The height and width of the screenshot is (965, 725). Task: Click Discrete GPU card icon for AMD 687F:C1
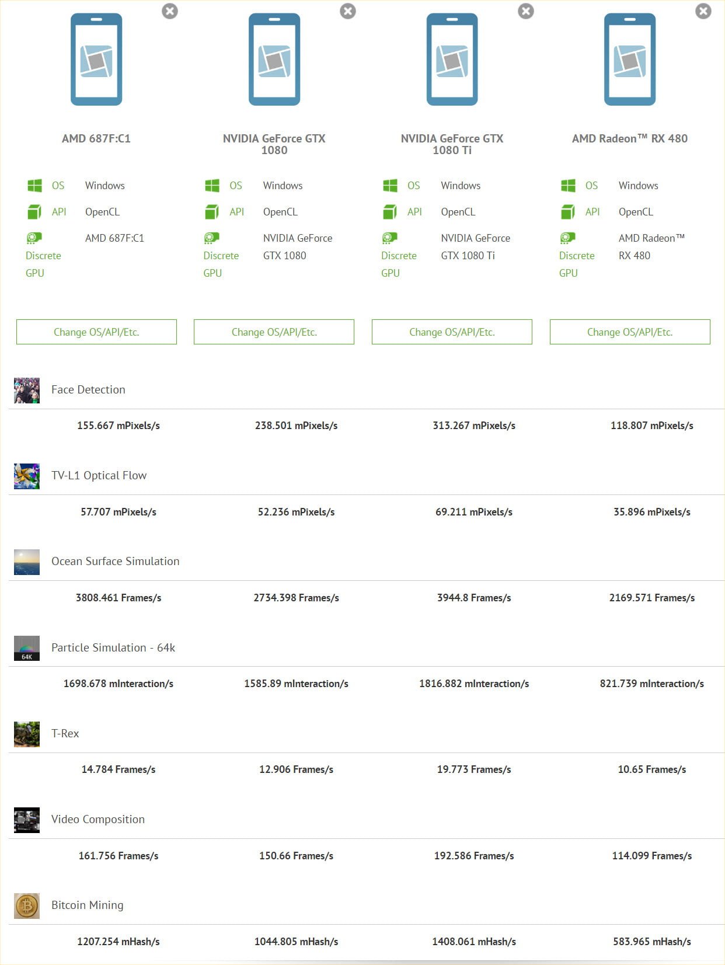pyautogui.click(x=34, y=238)
